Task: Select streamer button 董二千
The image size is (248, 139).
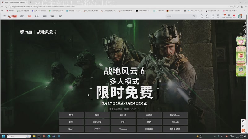Action: pos(71,129)
